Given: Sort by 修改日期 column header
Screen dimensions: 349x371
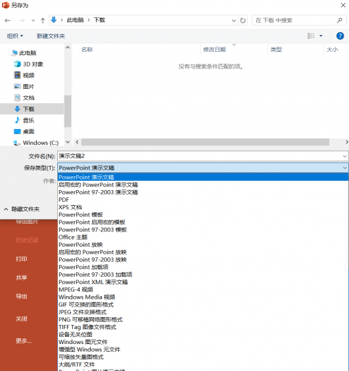Looking at the screenshot, I should [x=214, y=49].
